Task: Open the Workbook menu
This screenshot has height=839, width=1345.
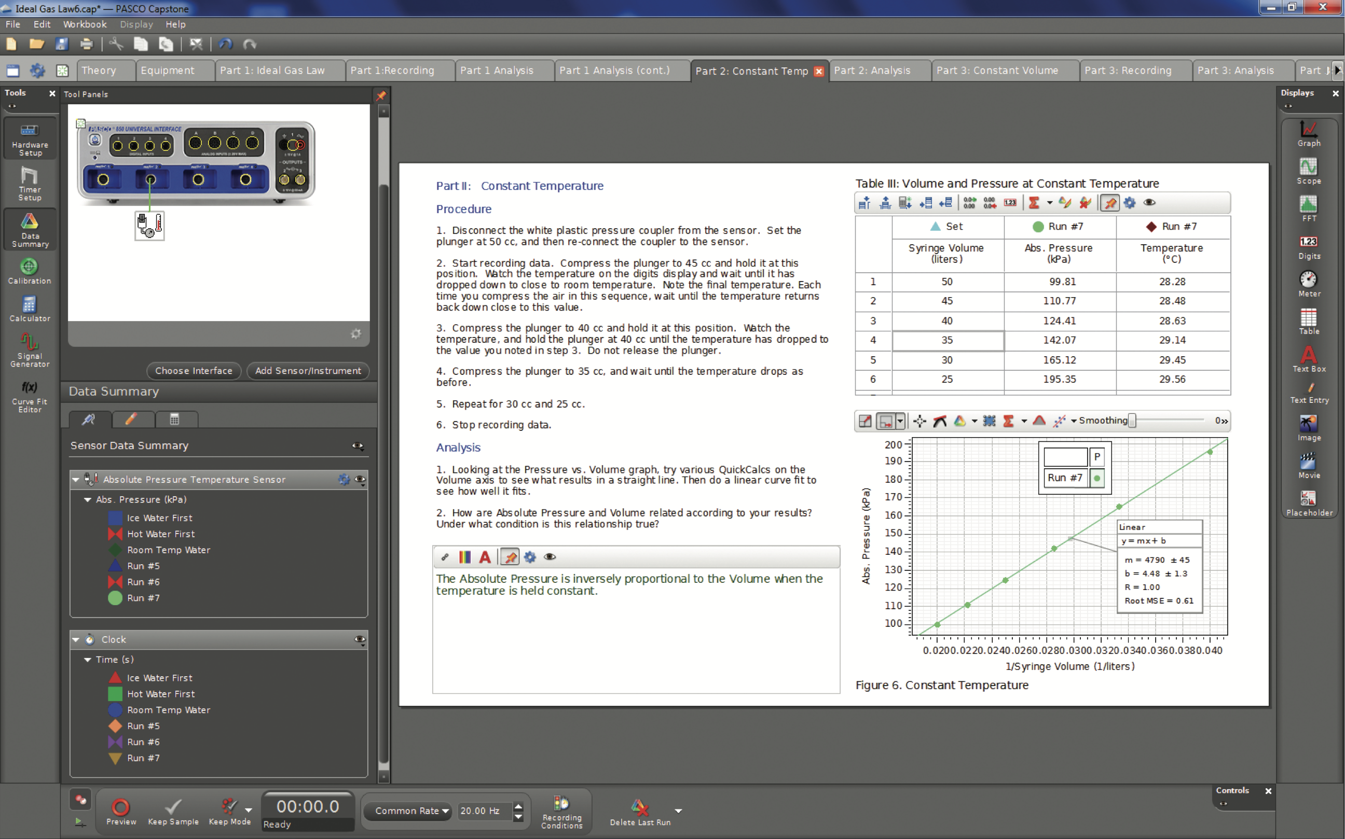Action: 85,24
